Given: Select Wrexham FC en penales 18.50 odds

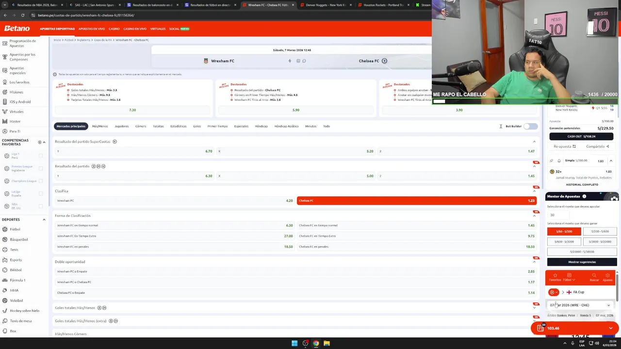Looking at the screenshot, I should (x=175, y=247).
